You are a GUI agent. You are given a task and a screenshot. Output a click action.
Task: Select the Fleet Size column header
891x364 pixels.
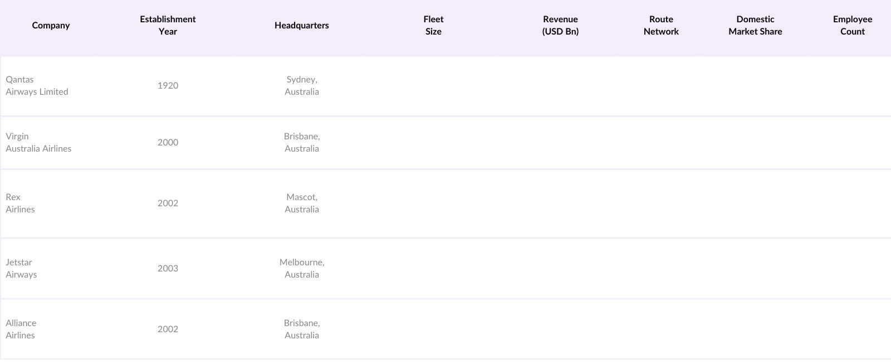coord(433,26)
